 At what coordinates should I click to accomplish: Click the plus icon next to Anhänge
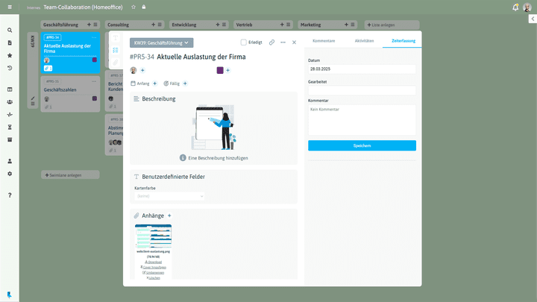(x=169, y=216)
